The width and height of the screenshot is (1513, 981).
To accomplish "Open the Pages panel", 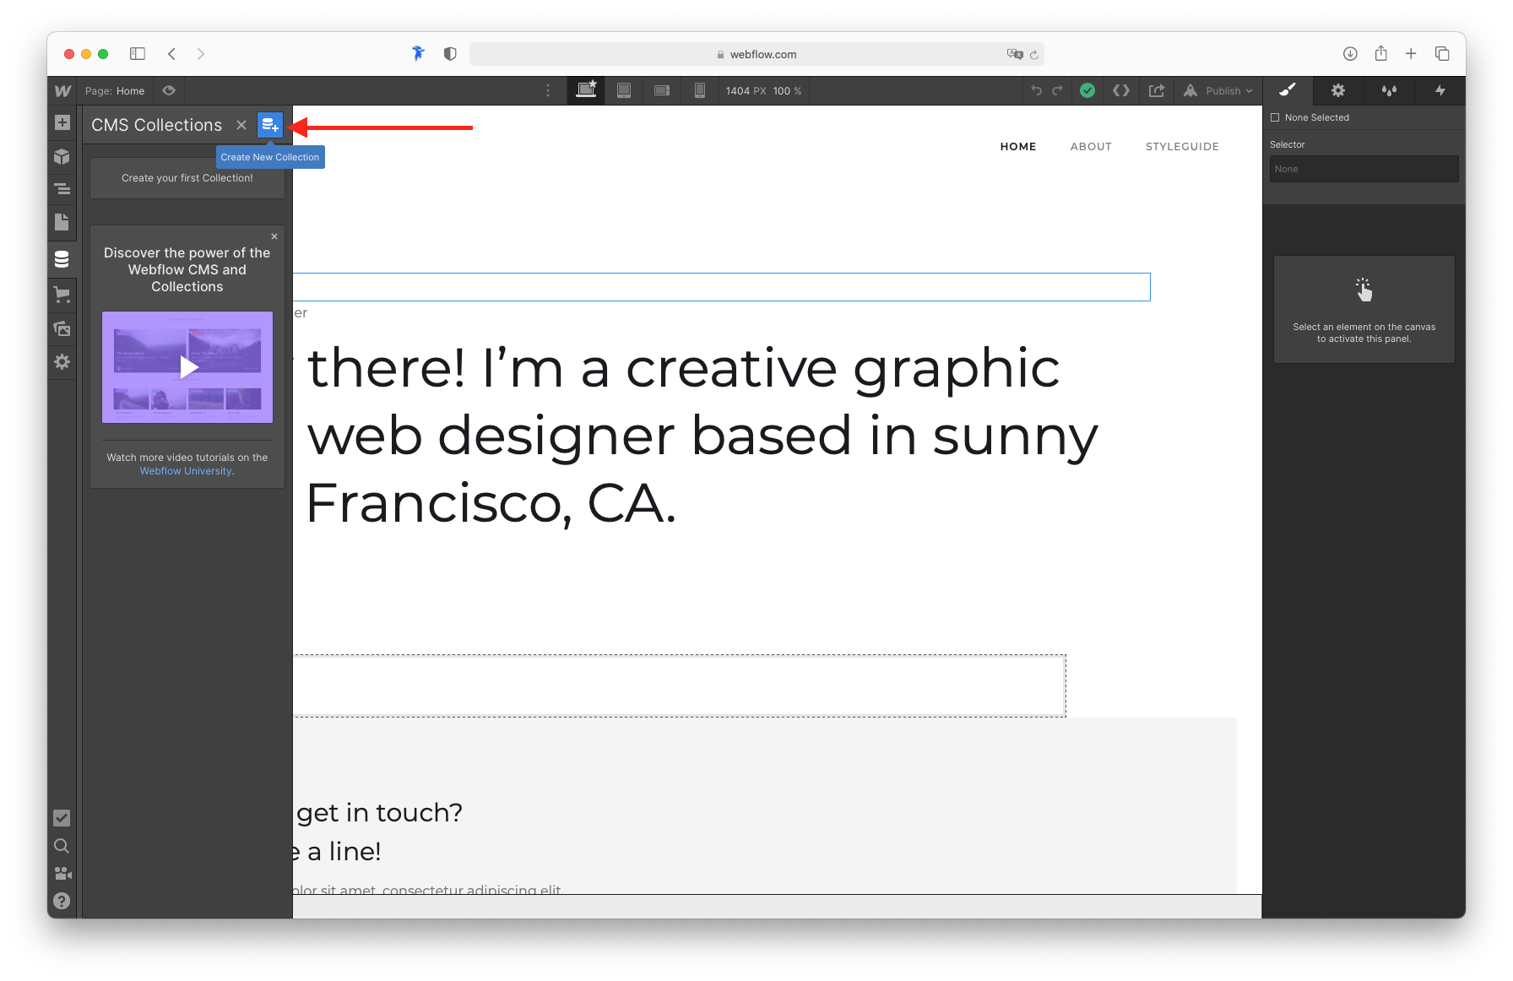I will coord(62,222).
